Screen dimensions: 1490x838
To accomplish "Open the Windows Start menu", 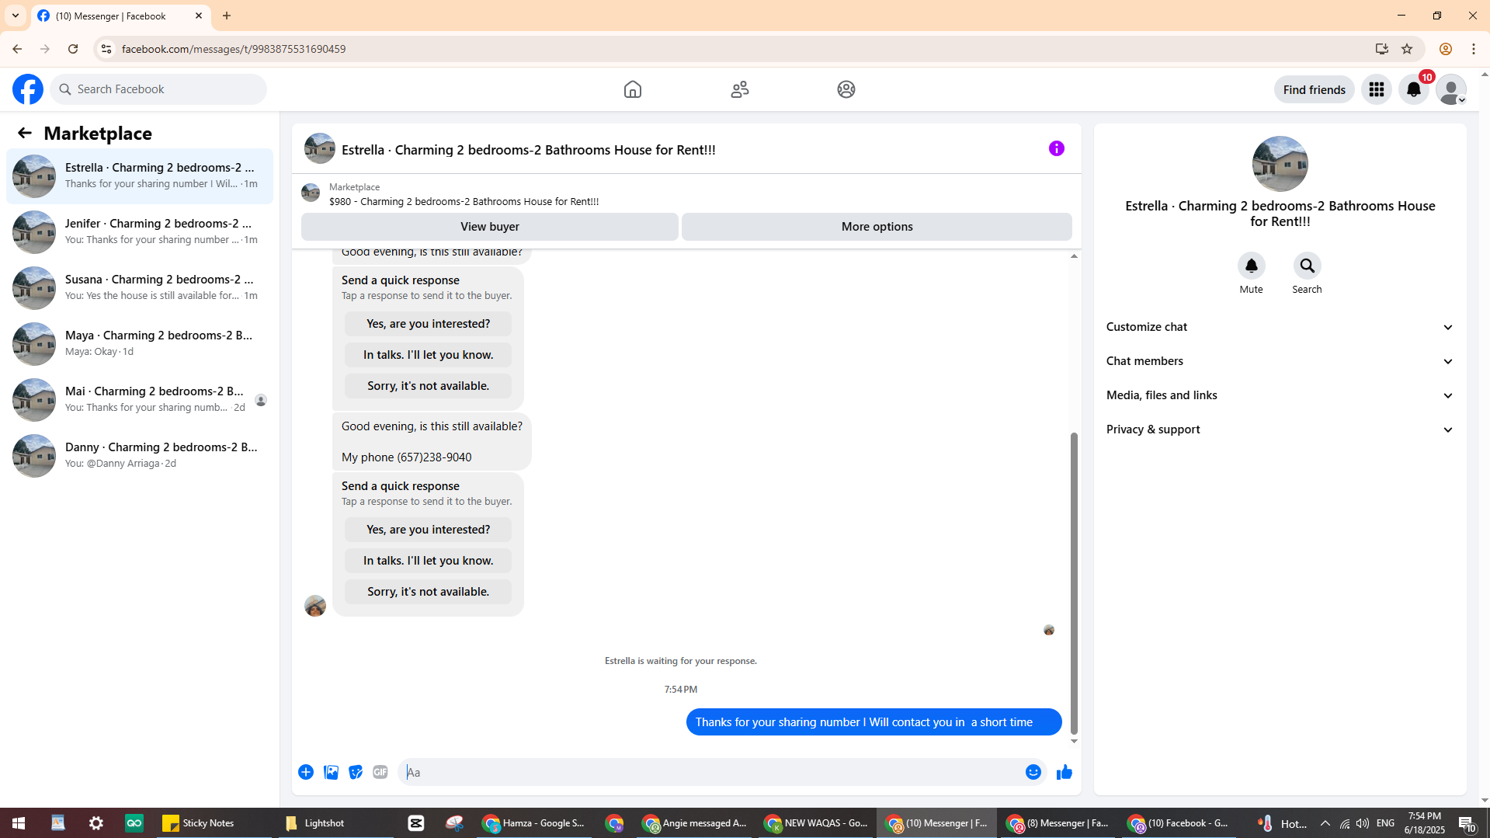I will [19, 823].
